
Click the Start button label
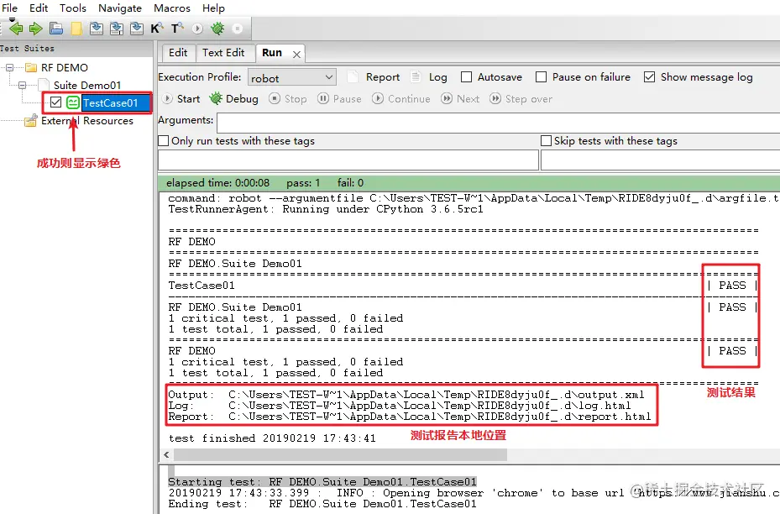(189, 98)
